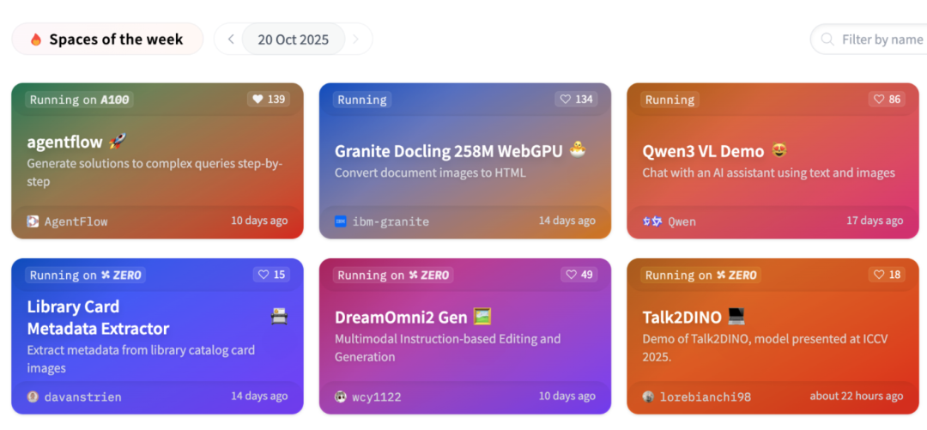Toggle like on Library Card Metadata Extractor

[x=264, y=275]
